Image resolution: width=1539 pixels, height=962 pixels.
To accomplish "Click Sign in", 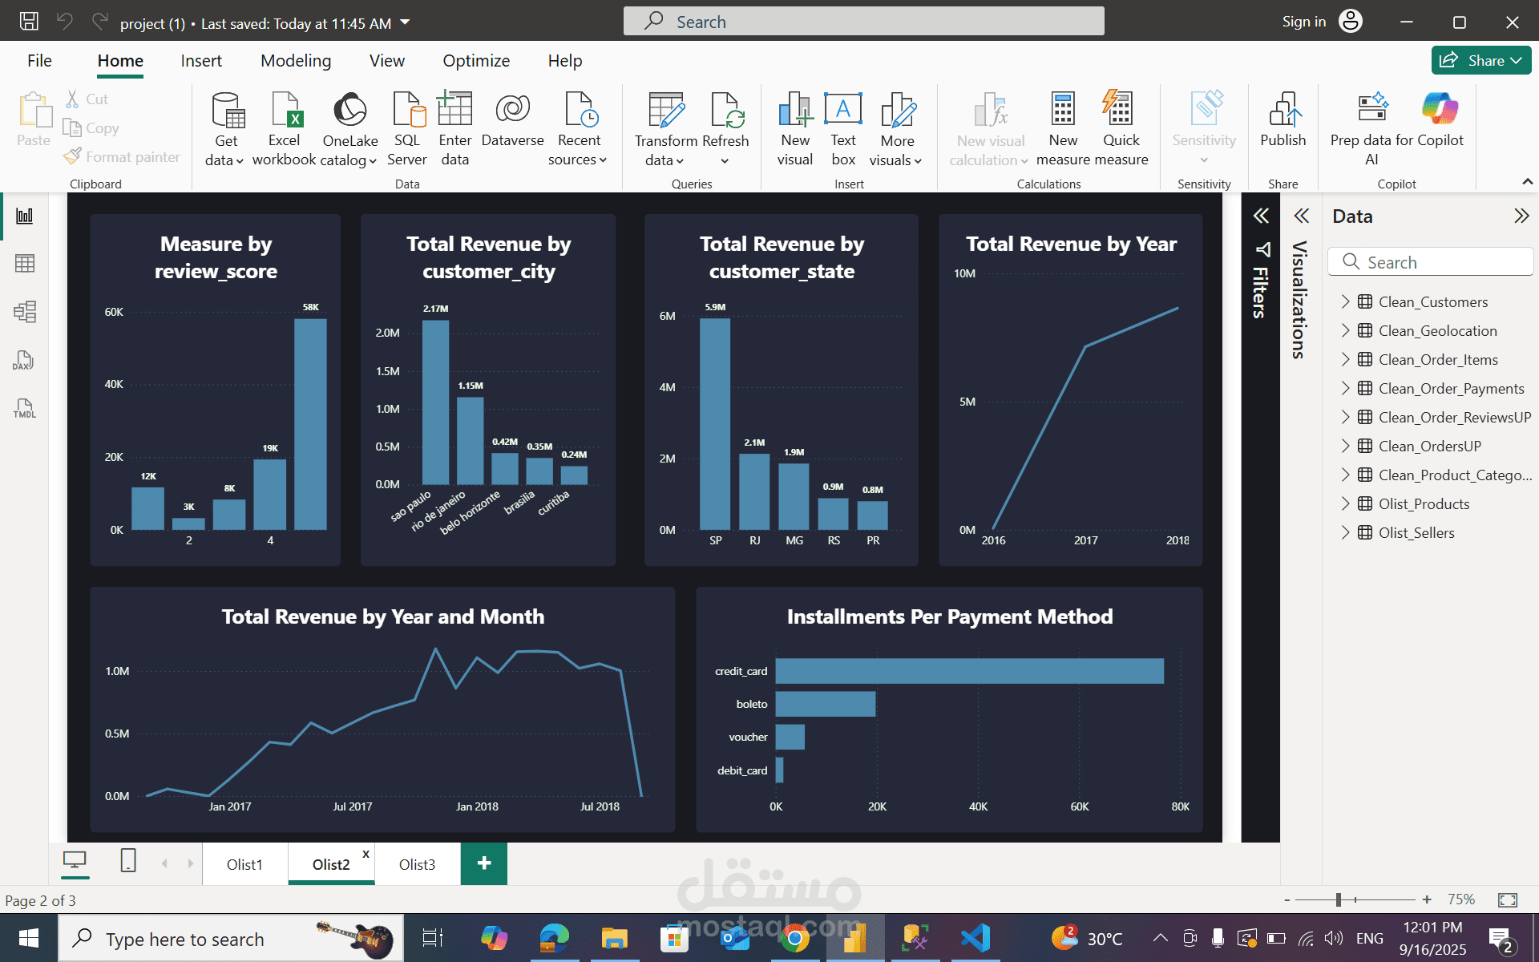I will 1304,22.
